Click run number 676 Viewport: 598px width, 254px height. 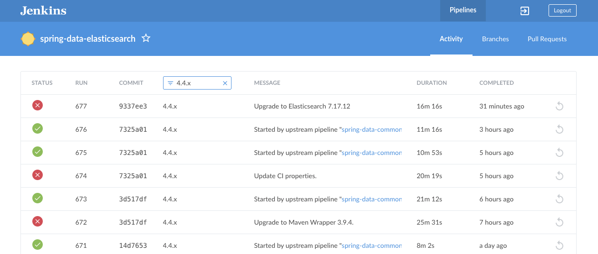point(81,129)
